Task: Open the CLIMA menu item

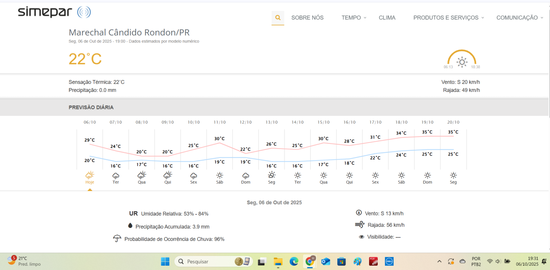Action: coord(387,18)
